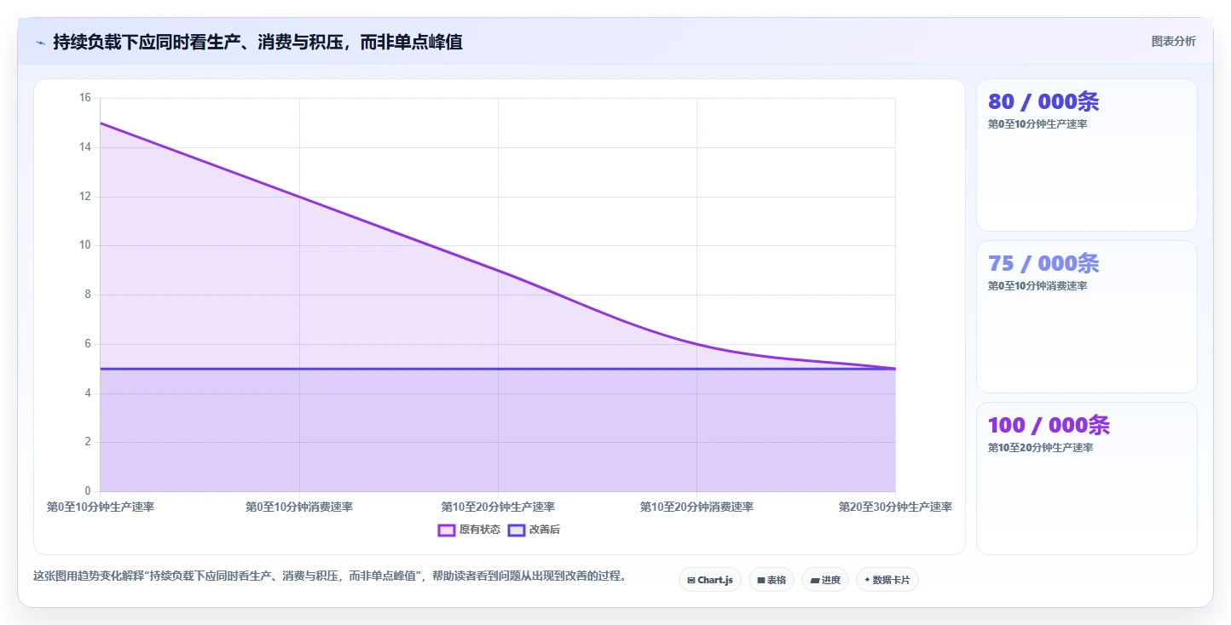Click y-axis tick value 14
The width and height of the screenshot is (1231, 625).
84,147
